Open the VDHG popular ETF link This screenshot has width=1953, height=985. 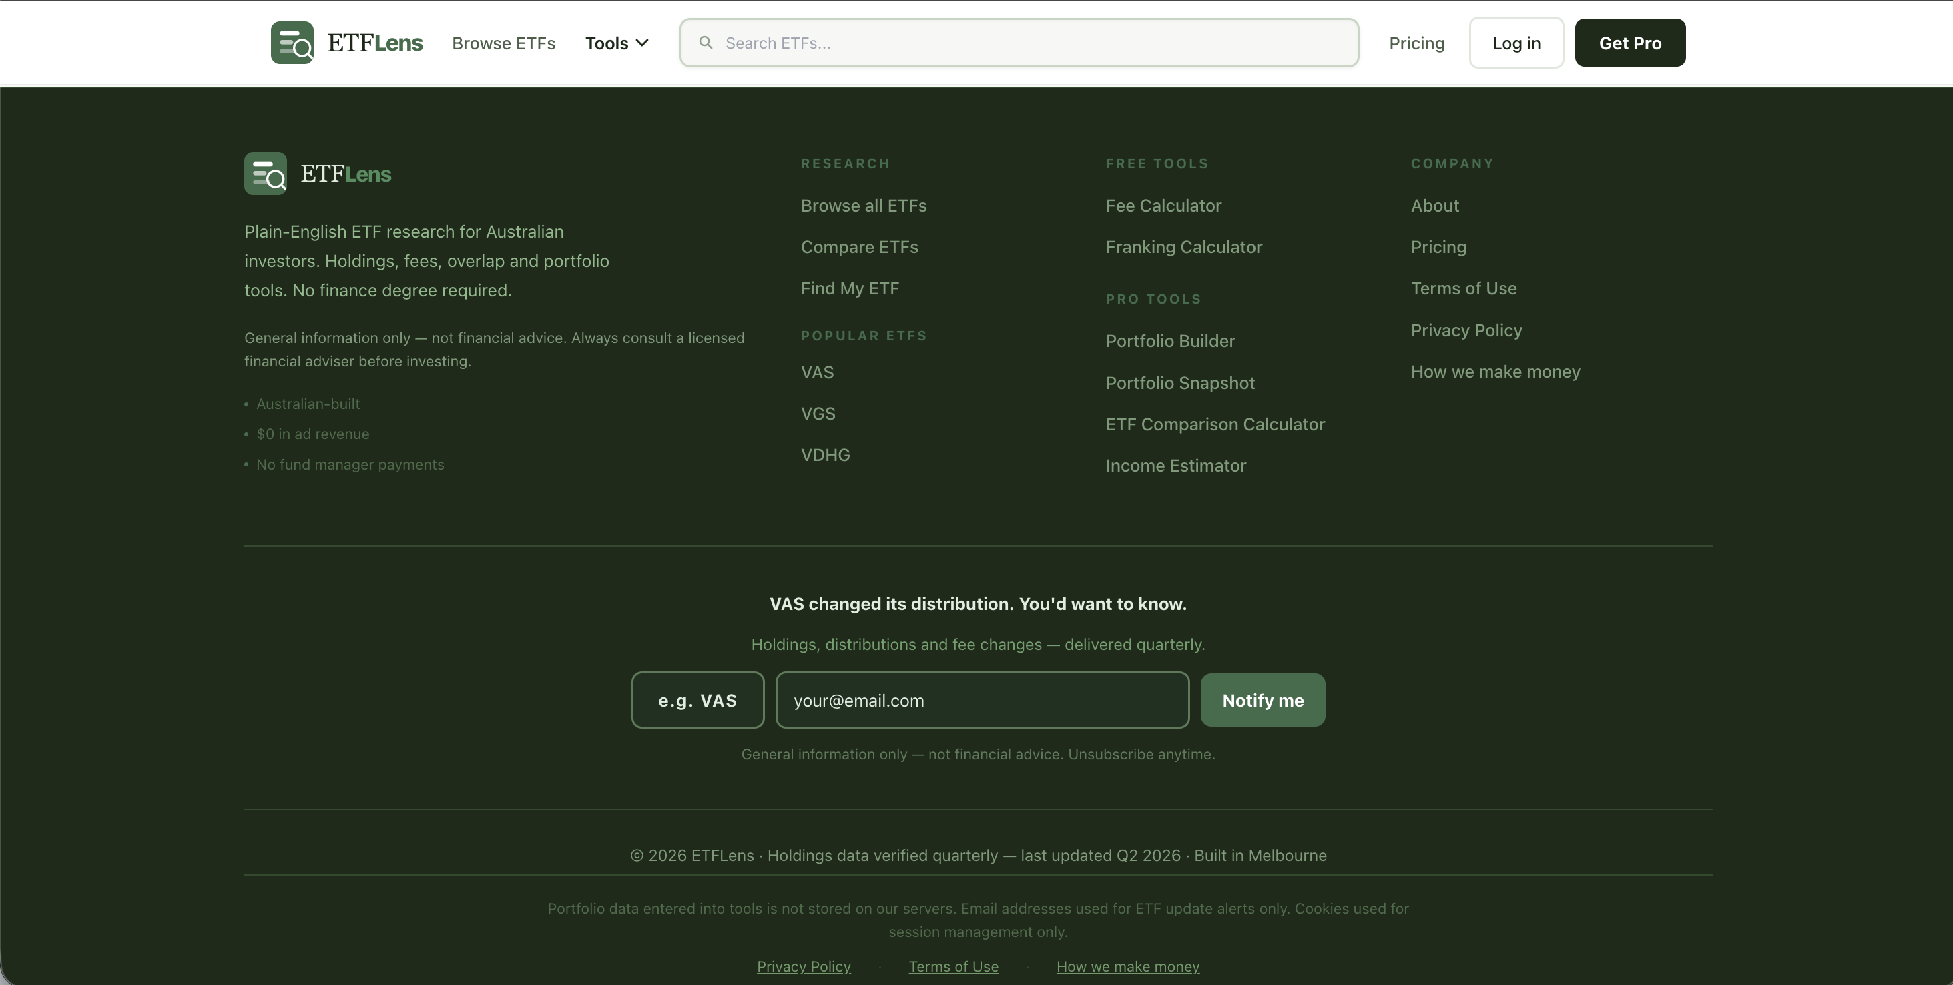tap(826, 455)
